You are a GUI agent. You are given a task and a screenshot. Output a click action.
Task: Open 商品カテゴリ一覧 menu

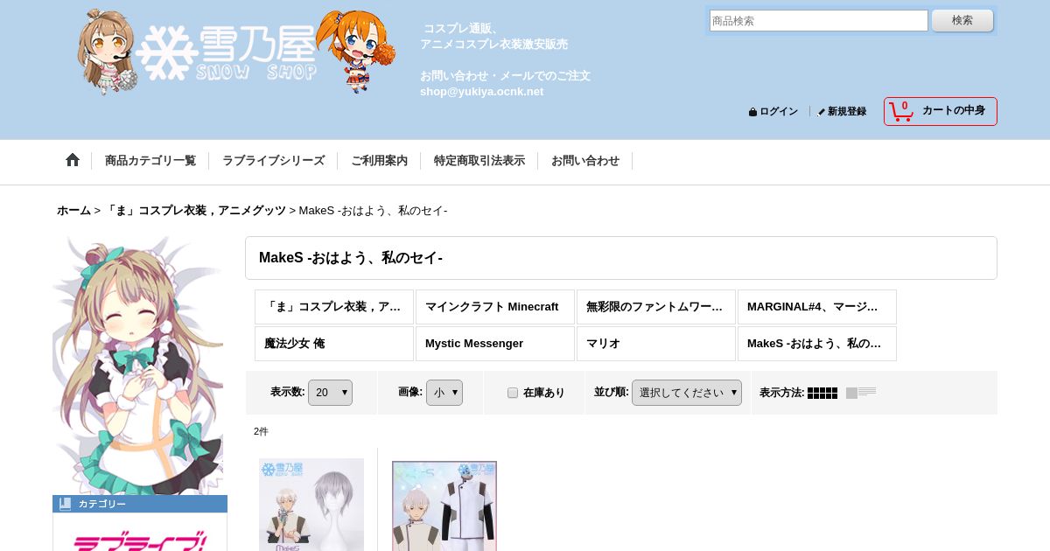150,161
